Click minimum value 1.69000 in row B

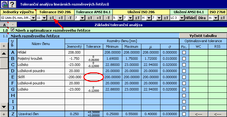[x=112, y=58]
